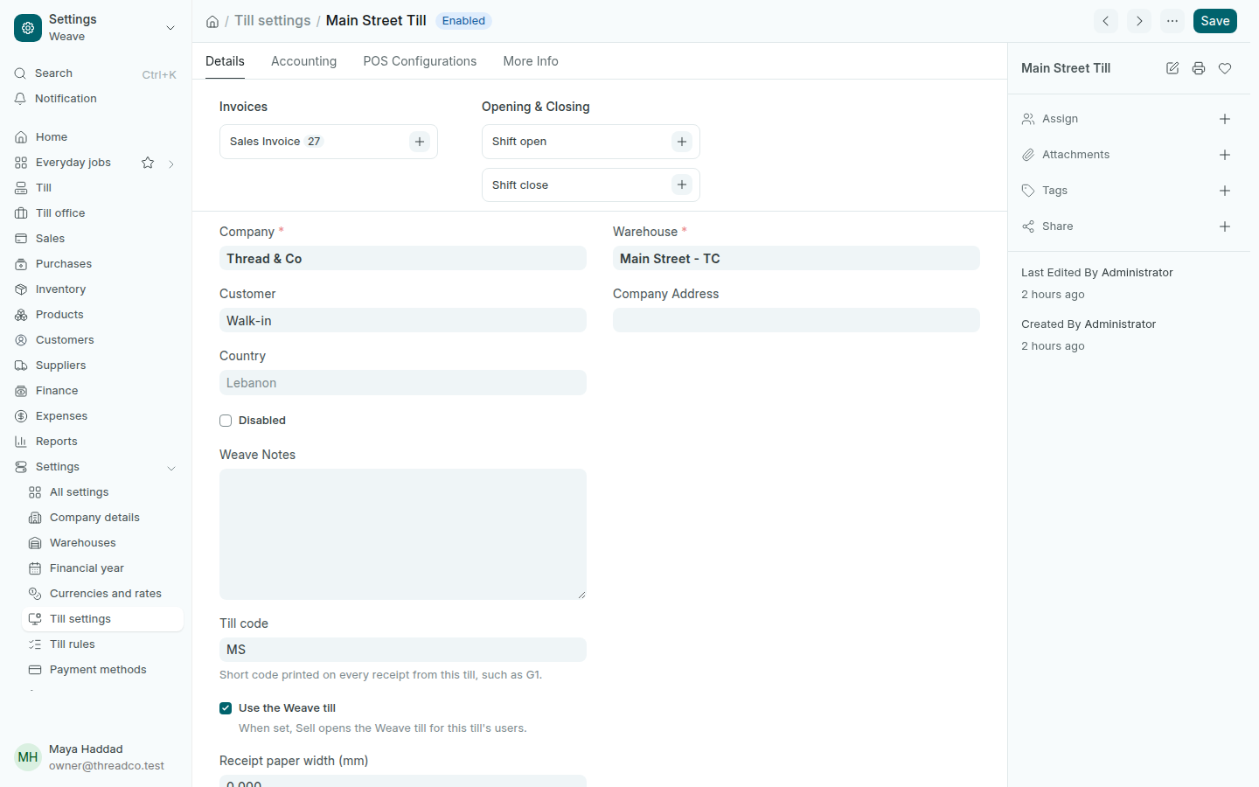1259x787 pixels.
Task: Collapse the Settings section in sidebar
Action: point(171,468)
